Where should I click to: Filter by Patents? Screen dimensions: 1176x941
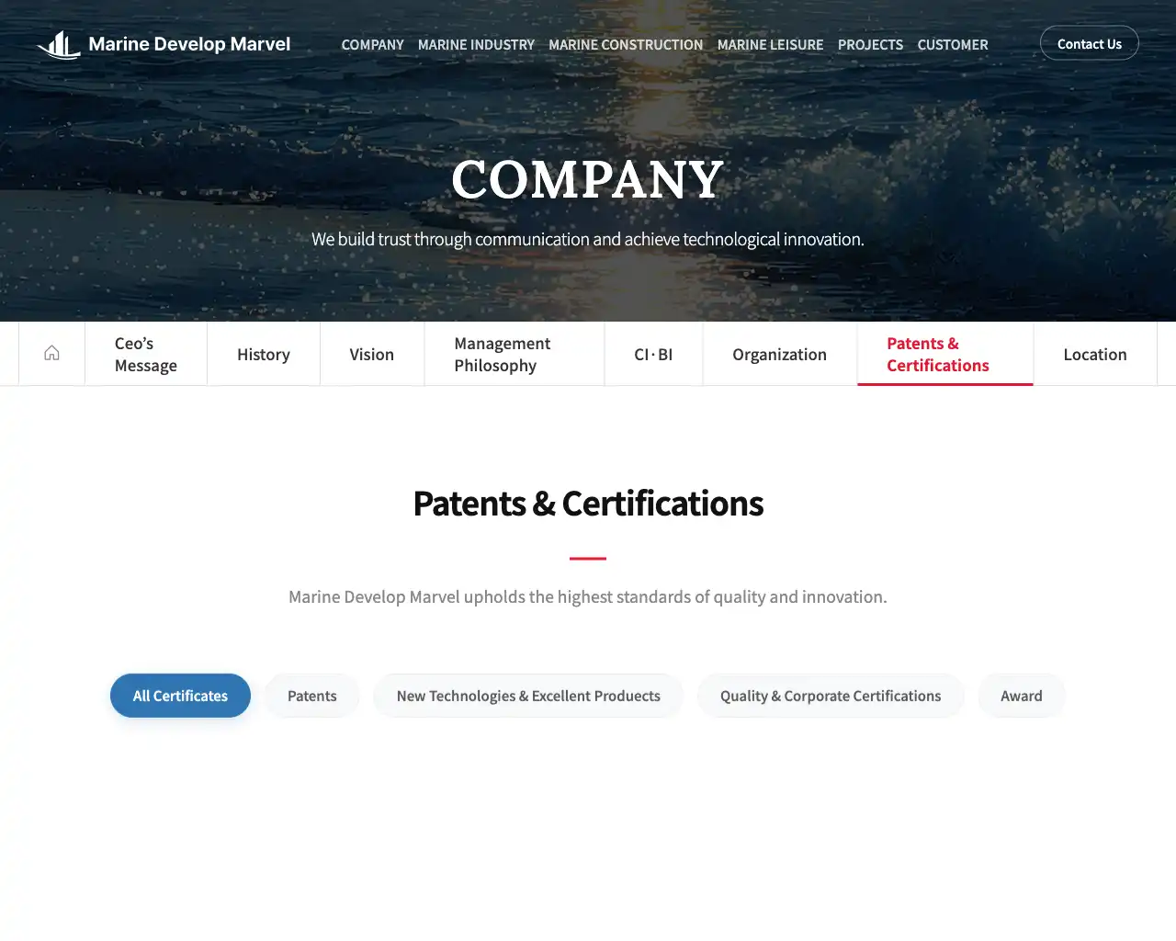[x=312, y=696]
